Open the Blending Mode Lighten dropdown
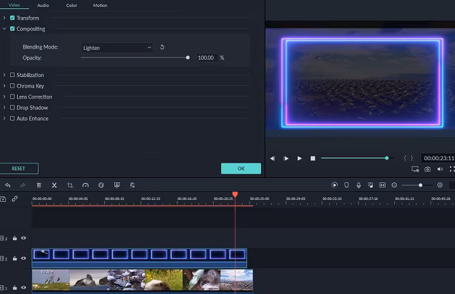The height and width of the screenshot is (294, 455). (117, 48)
